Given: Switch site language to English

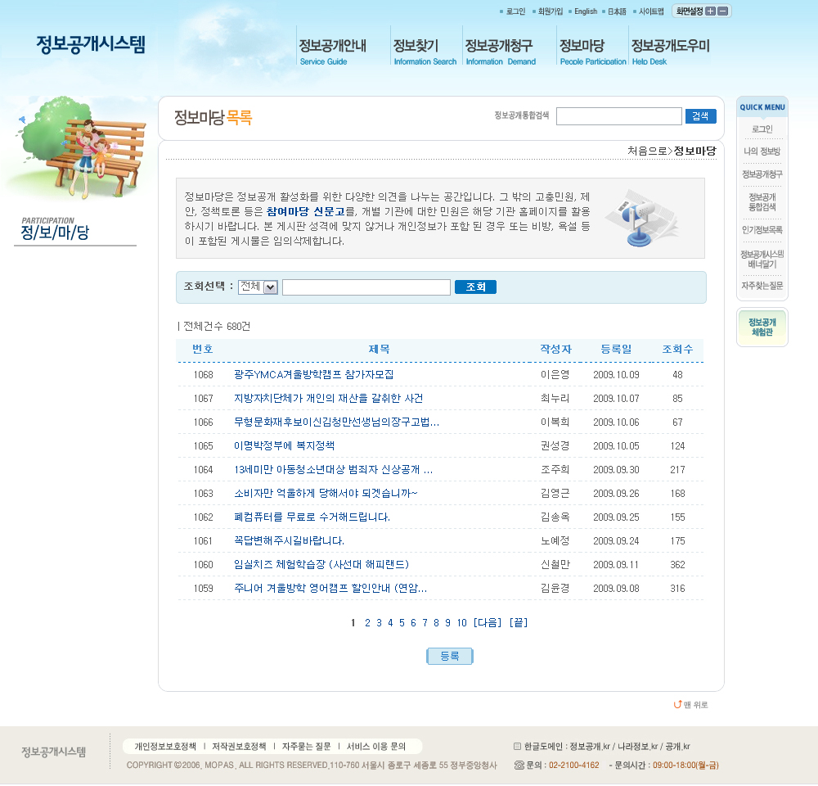Looking at the screenshot, I should coord(585,11).
